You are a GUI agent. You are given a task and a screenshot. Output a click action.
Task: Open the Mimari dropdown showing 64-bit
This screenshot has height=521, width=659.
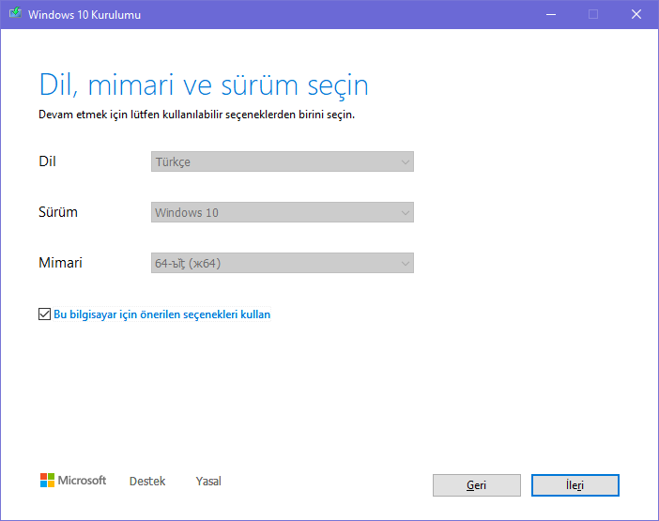click(x=282, y=263)
